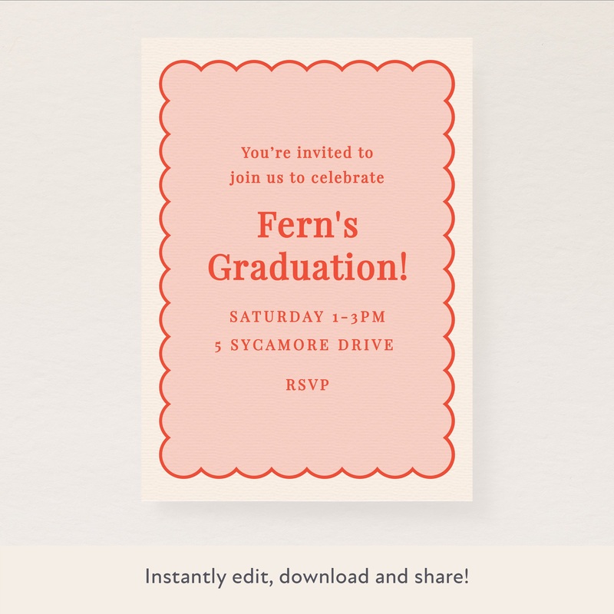
Task: Select the "Graduation!" title text
Action: click(307, 268)
